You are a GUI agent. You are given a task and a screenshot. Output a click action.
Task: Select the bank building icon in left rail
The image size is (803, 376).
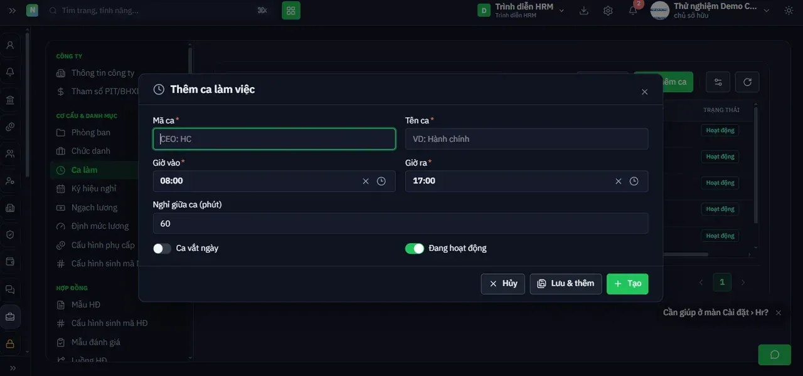pos(10,100)
